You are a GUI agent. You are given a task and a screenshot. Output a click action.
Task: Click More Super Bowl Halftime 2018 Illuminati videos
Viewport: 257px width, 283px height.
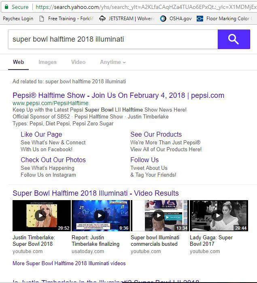[69, 263]
